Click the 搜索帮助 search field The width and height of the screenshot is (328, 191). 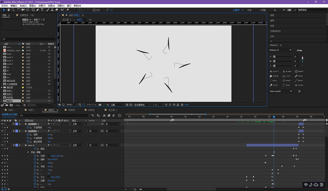pos(310,10)
